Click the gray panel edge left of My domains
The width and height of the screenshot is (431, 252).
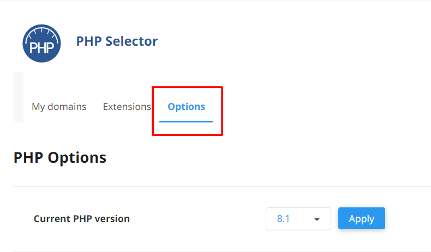(x=18, y=97)
